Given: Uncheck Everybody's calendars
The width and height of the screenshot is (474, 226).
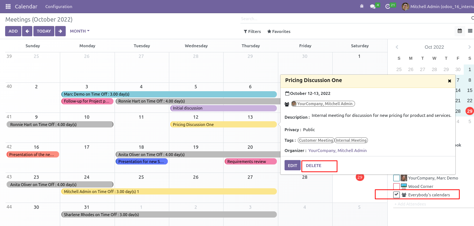Looking at the screenshot, I should pos(396,195).
